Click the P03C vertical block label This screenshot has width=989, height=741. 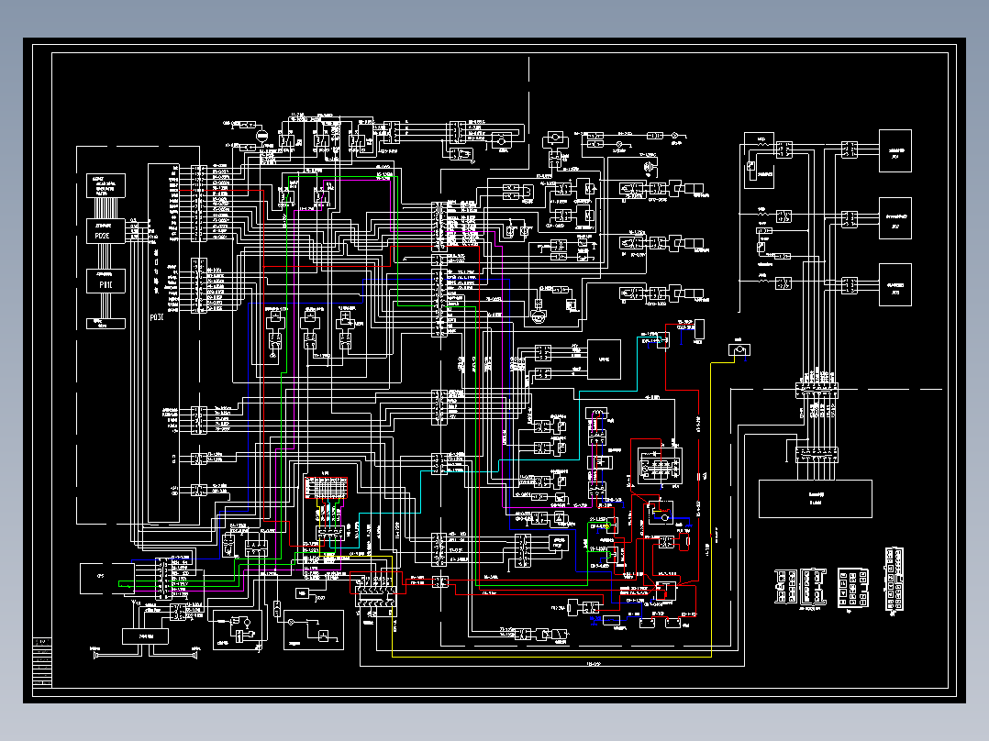(157, 317)
